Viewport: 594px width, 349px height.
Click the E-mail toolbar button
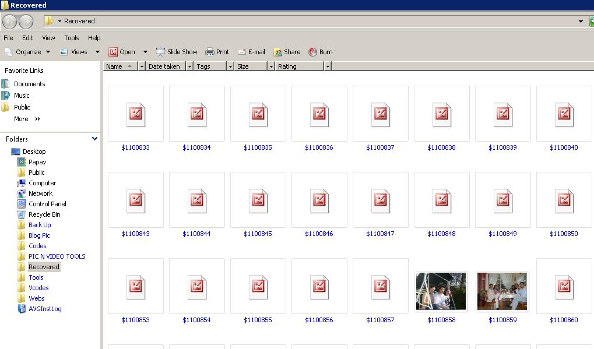(252, 52)
